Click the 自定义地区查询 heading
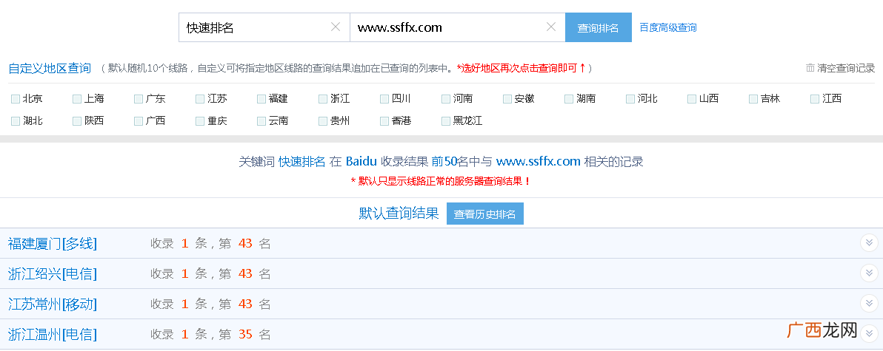 pos(50,69)
